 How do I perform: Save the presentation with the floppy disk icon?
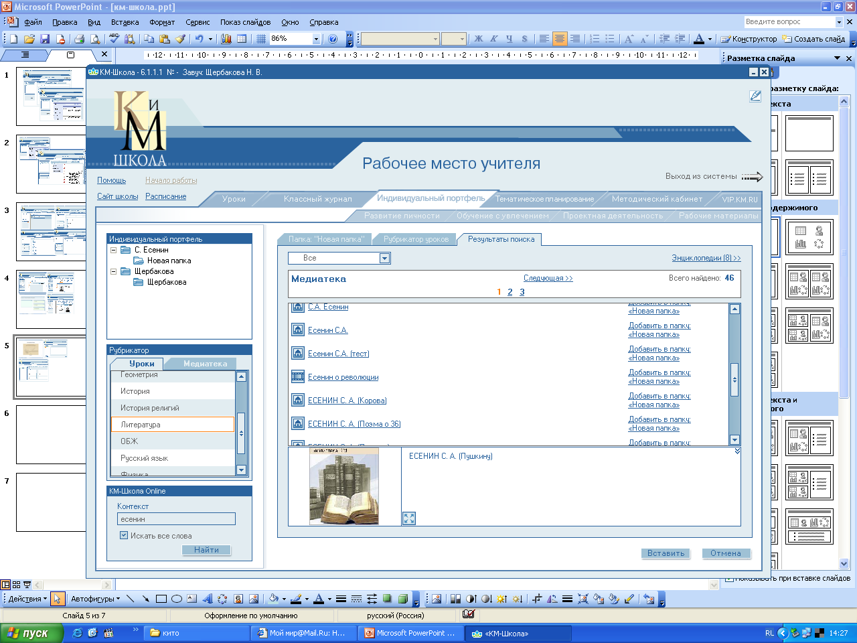tap(45, 39)
